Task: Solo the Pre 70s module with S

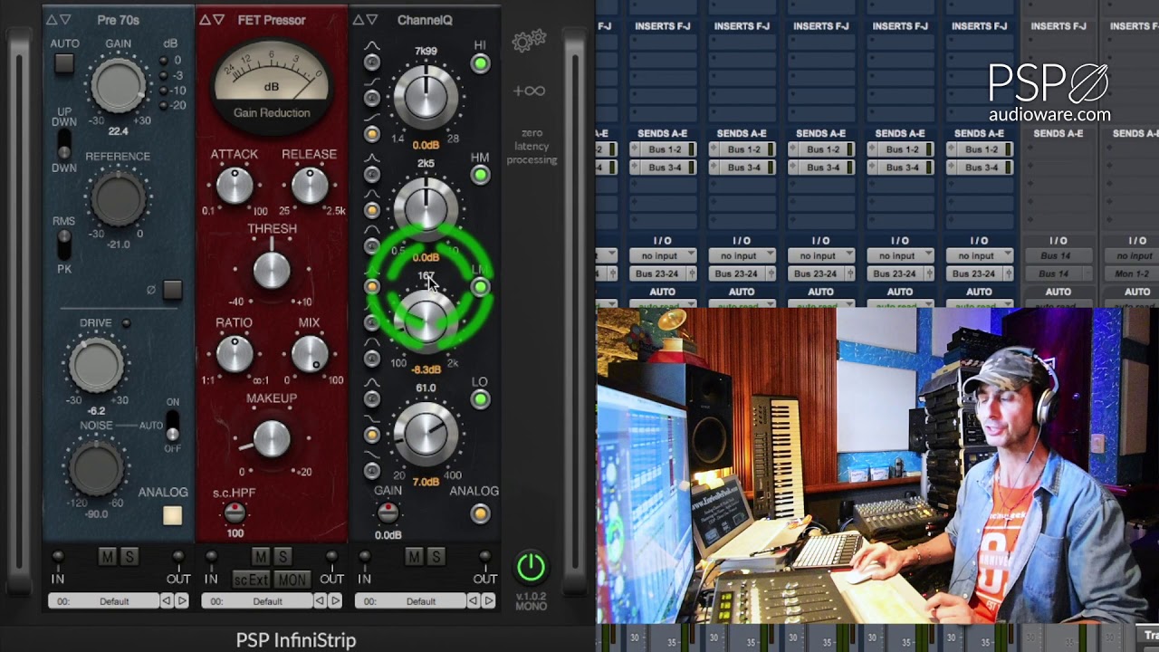Action: 129,557
